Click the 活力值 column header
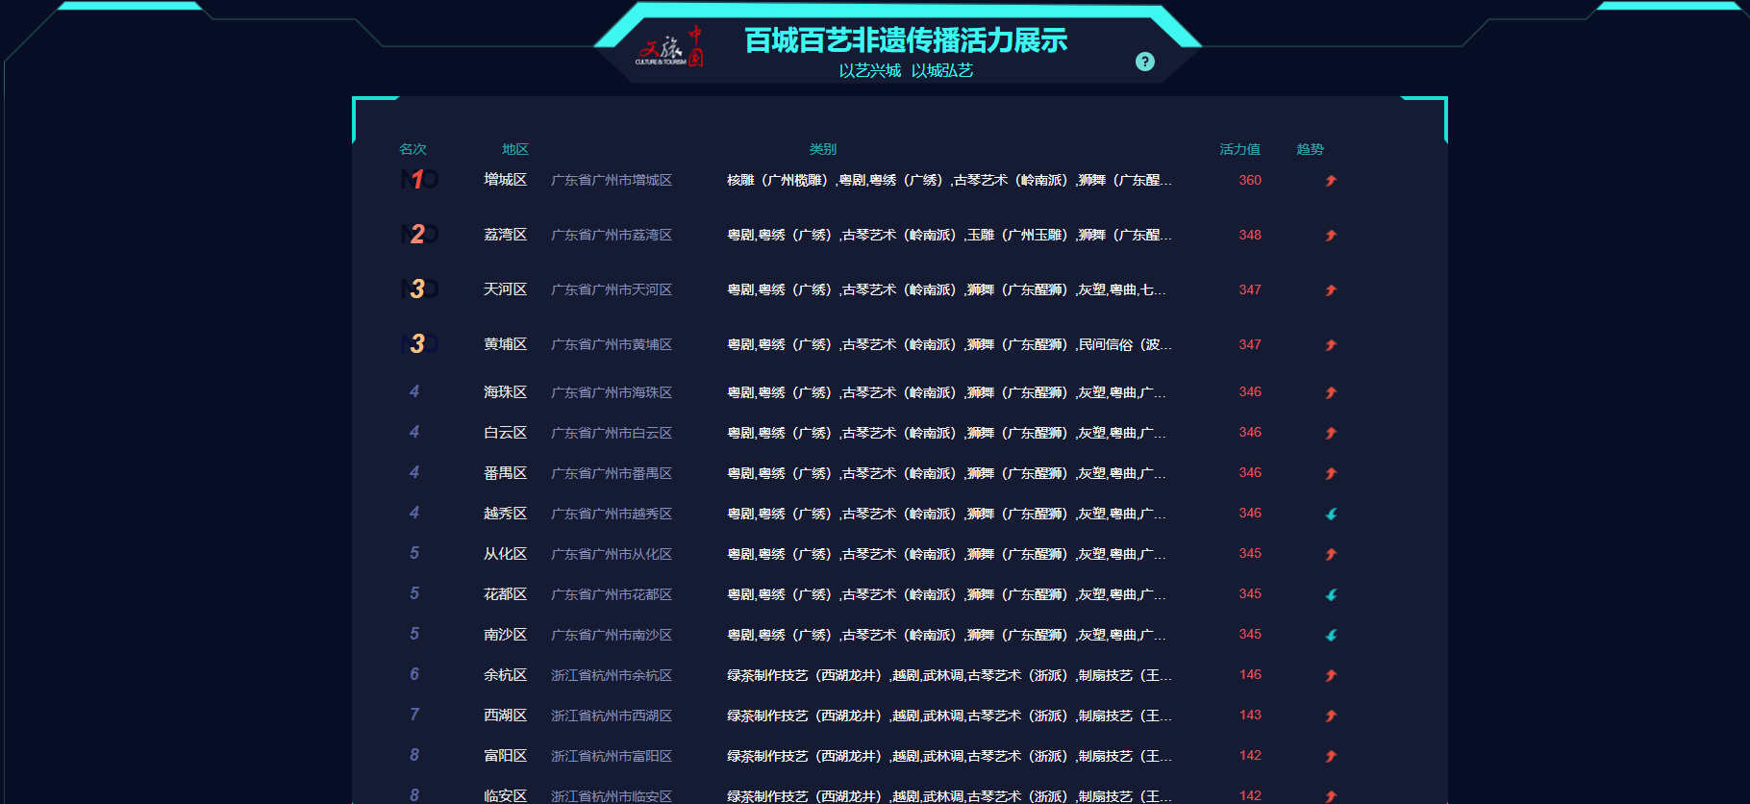1750x804 pixels. click(1239, 149)
